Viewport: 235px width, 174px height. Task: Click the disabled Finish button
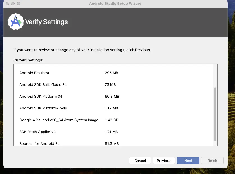pyautogui.click(x=212, y=161)
